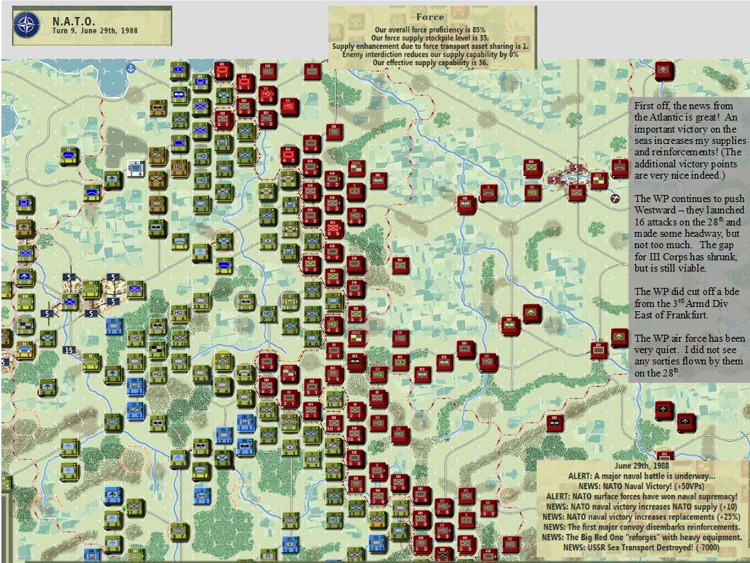
Task: Select the brown XX HQ counter labeled 5 3
Action: coord(179,167)
